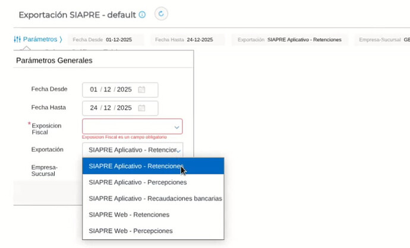Click the month segment in Fecha Hasta
410x248 pixels.
click(x=108, y=108)
